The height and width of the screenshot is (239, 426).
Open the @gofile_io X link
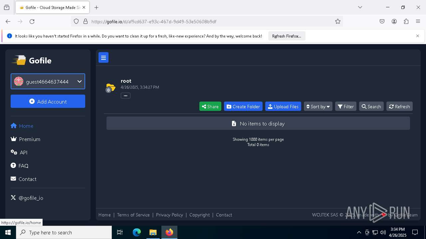[27, 198]
